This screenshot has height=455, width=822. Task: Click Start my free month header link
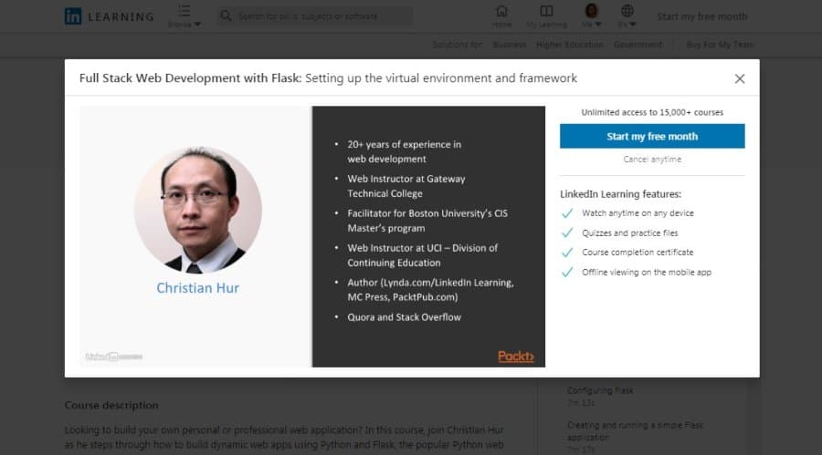pyautogui.click(x=702, y=16)
